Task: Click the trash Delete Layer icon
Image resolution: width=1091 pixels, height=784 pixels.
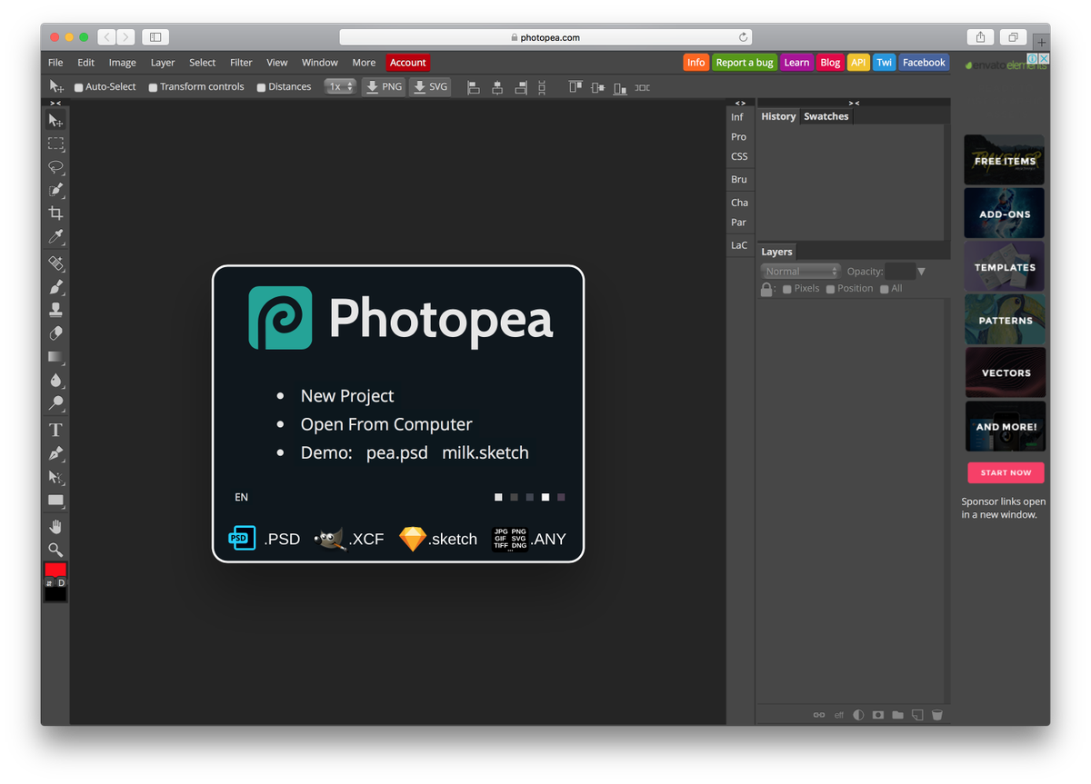Action: click(x=937, y=715)
